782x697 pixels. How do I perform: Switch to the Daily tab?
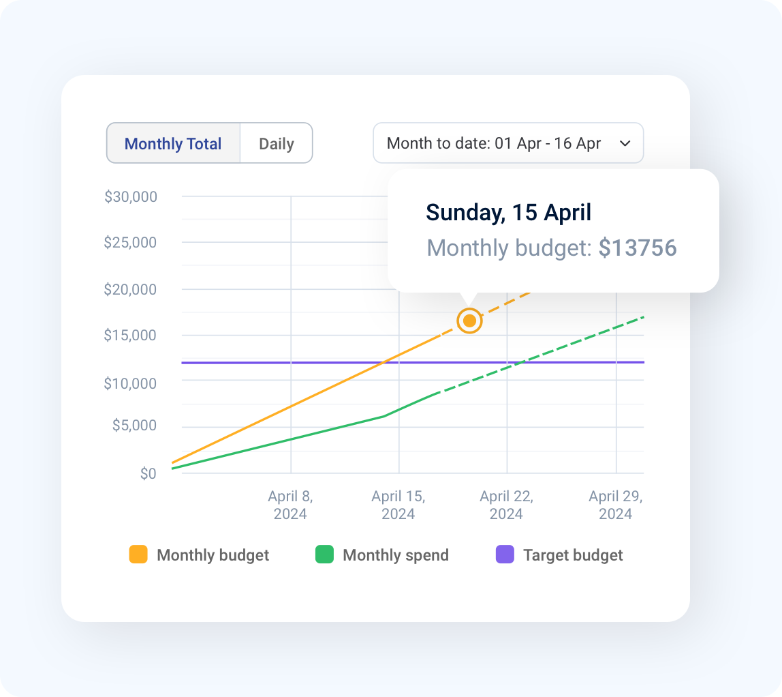click(x=275, y=143)
